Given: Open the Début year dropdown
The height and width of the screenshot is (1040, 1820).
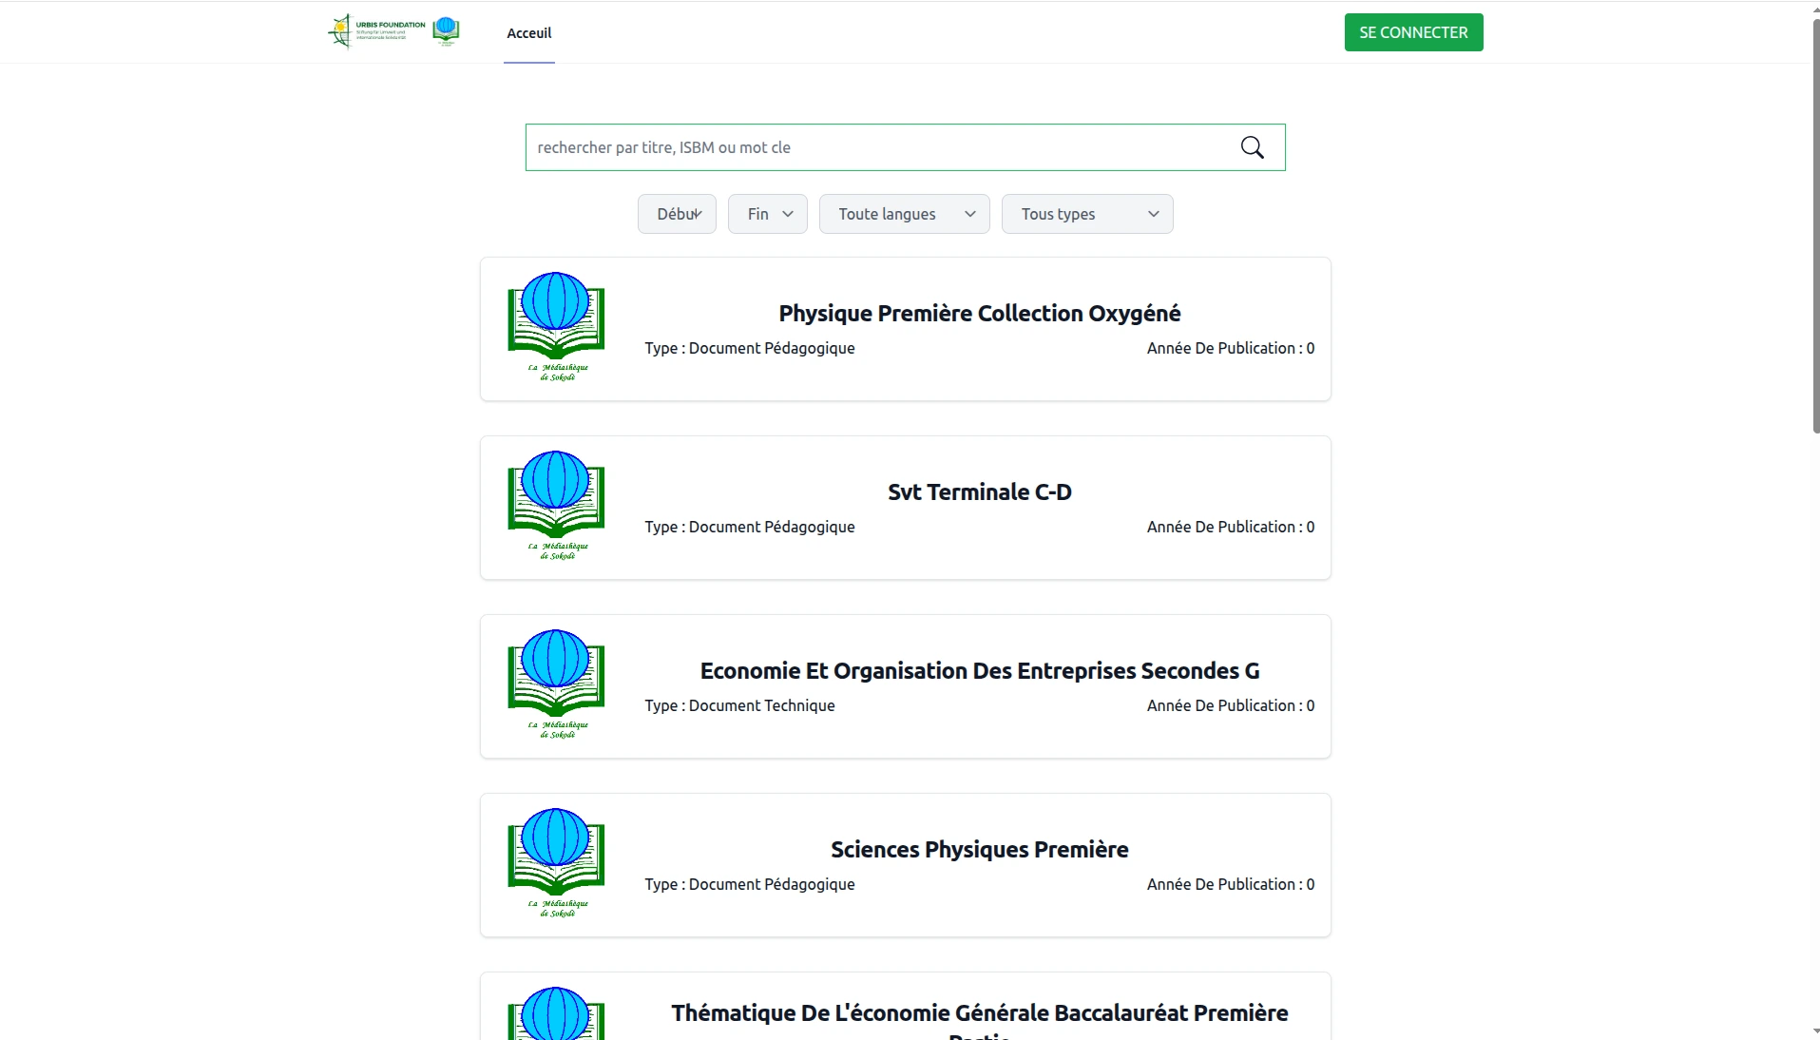Looking at the screenshot, I should tap(677, 214).
